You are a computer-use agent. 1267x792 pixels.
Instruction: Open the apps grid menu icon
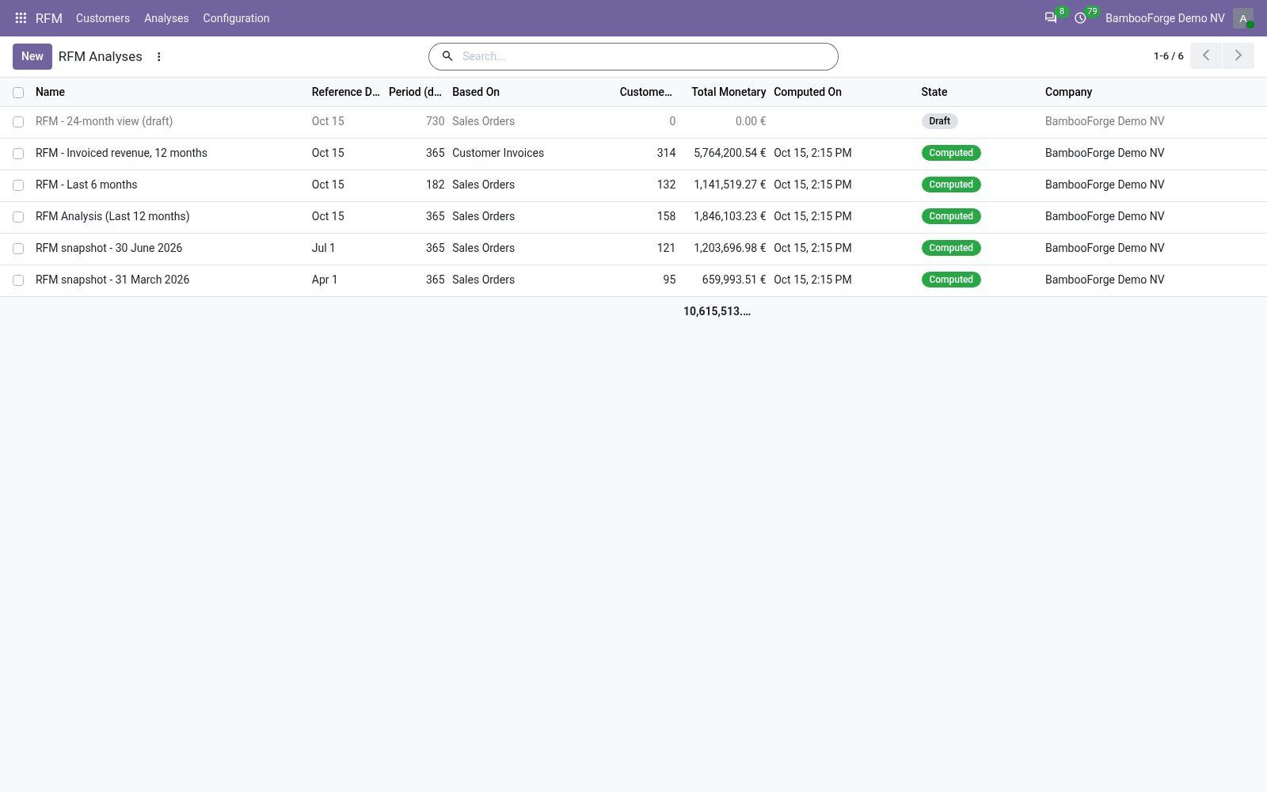(21, 17)
